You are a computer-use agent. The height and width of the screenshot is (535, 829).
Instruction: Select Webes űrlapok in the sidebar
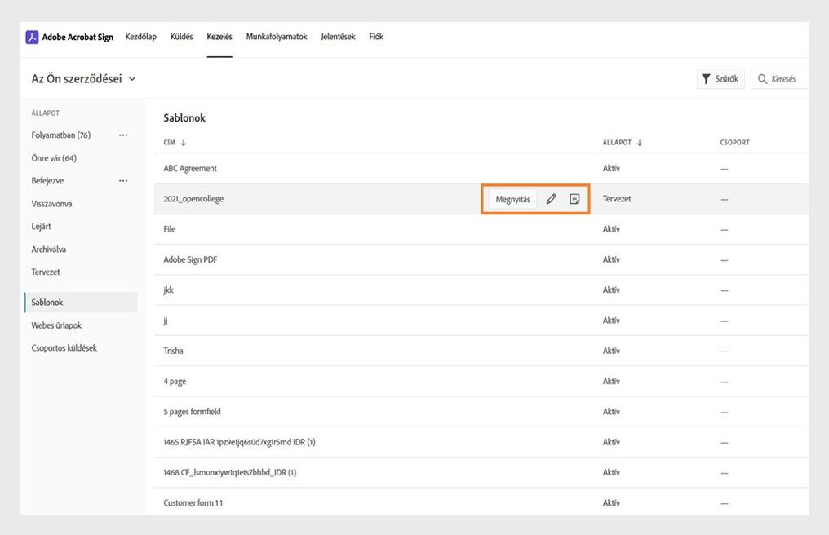56,325
